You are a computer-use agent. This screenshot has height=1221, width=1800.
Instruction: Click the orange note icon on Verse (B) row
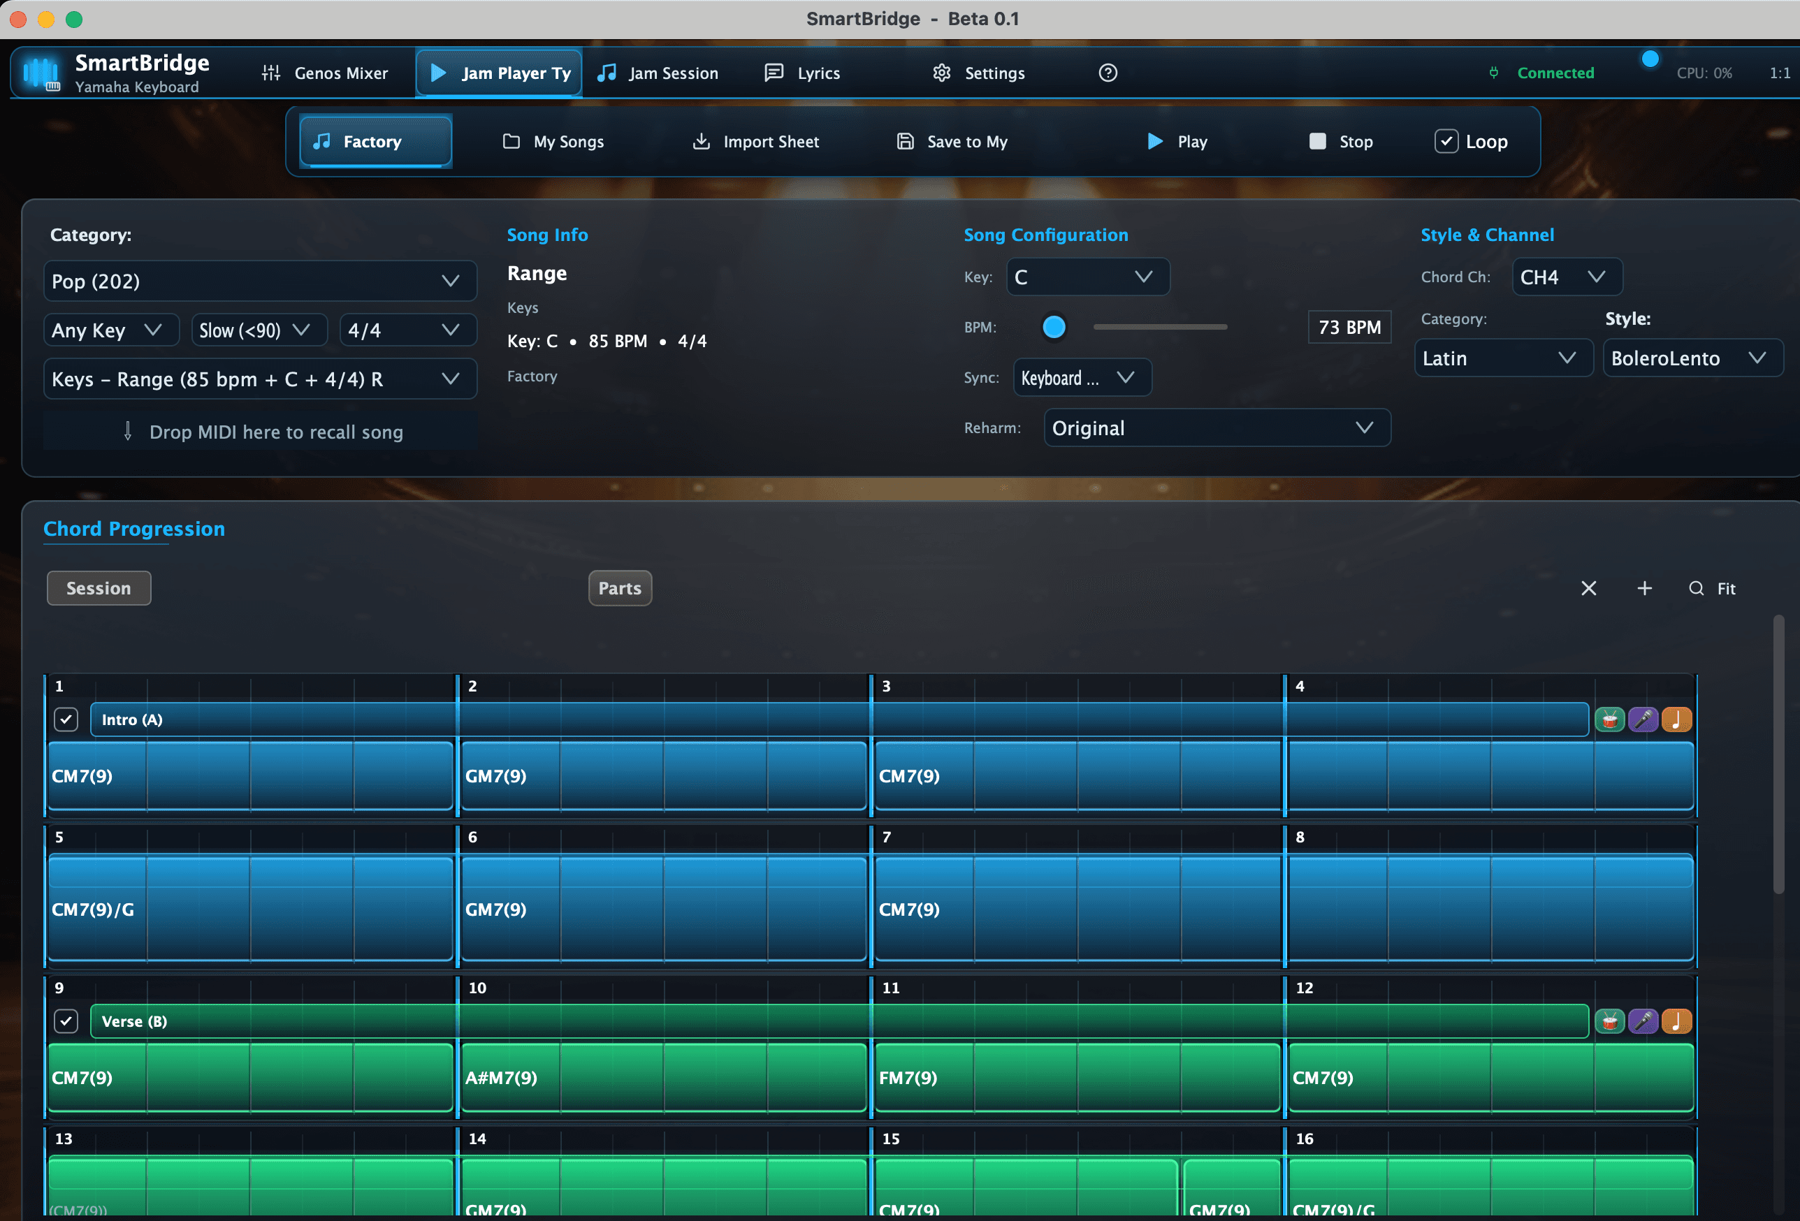(x=1676, y=1021)
